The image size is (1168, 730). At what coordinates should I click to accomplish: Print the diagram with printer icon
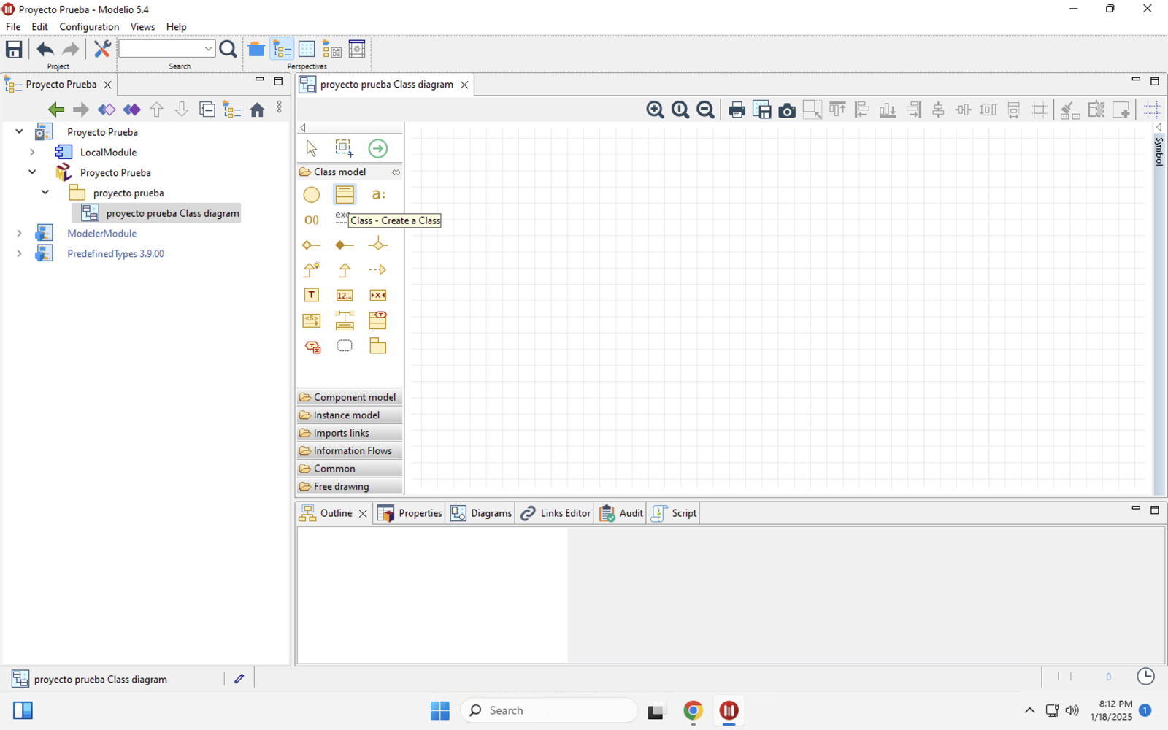[737, 110]
